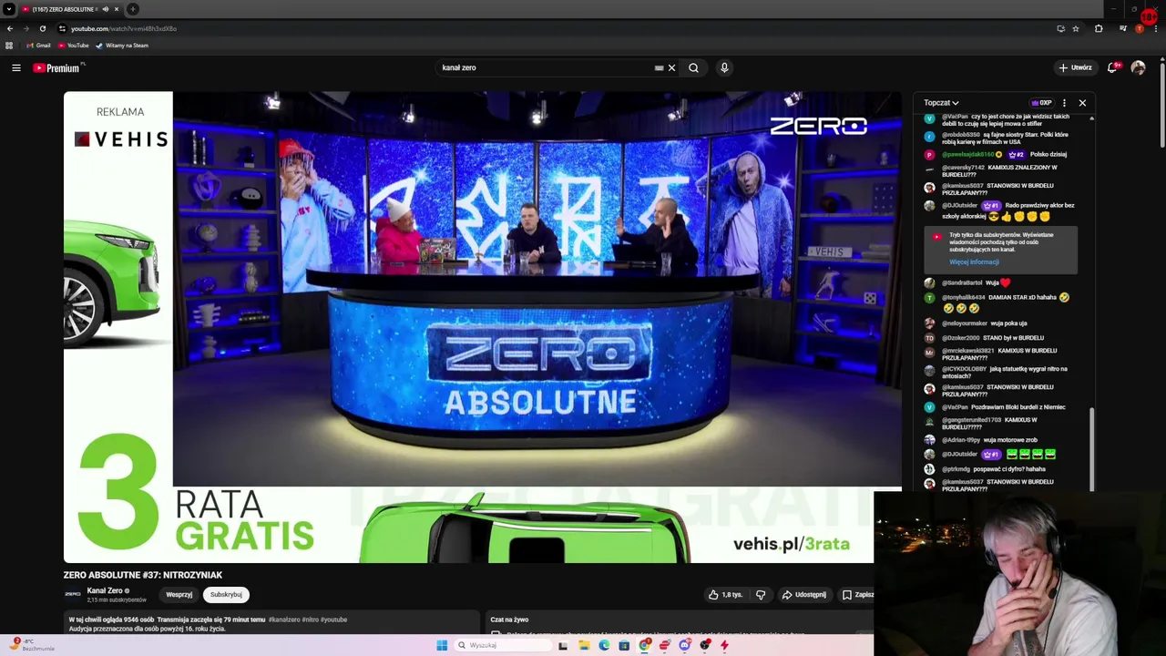Click the install/cast icon in address bar
Screen dimensions: 1166x656
1060,28
